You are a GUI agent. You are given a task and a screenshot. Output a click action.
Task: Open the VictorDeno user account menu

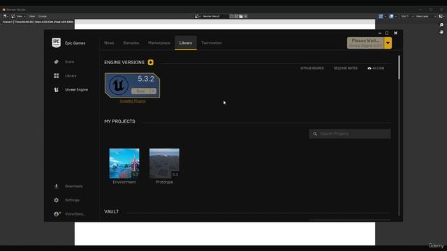75,214
